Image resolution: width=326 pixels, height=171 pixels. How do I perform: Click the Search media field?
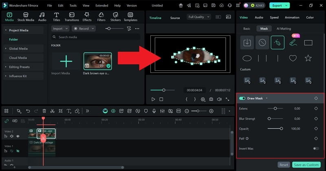pyautogui.click(x=96, y=37)
